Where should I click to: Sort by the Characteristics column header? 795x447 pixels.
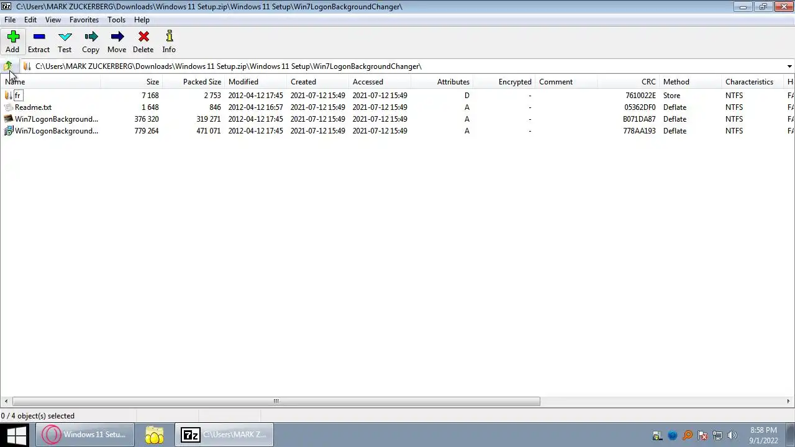click(x=752, y=82)
